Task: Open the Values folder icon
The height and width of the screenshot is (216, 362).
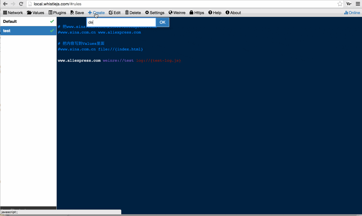Action: tap(29, 13)
